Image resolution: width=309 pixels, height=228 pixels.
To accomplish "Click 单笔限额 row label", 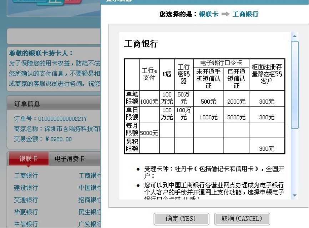I will click(132, 98).
